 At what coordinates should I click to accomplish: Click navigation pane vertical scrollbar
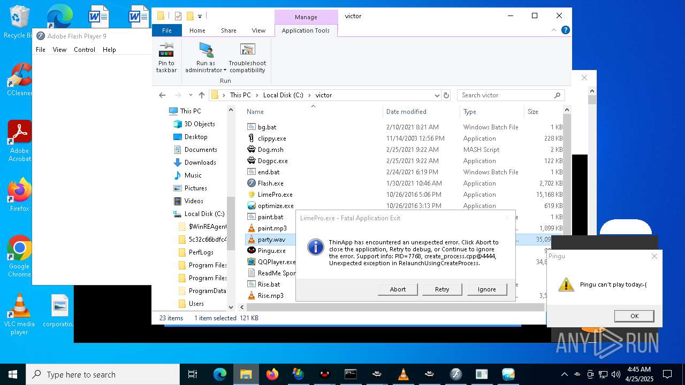tap(231, 224)
